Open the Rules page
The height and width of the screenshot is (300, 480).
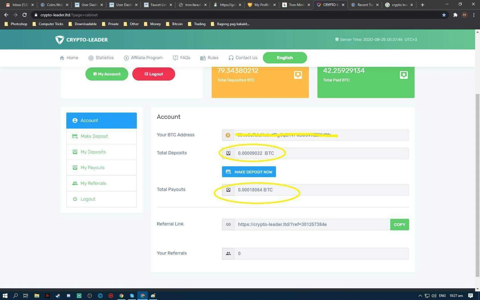[x=209, y=58]
